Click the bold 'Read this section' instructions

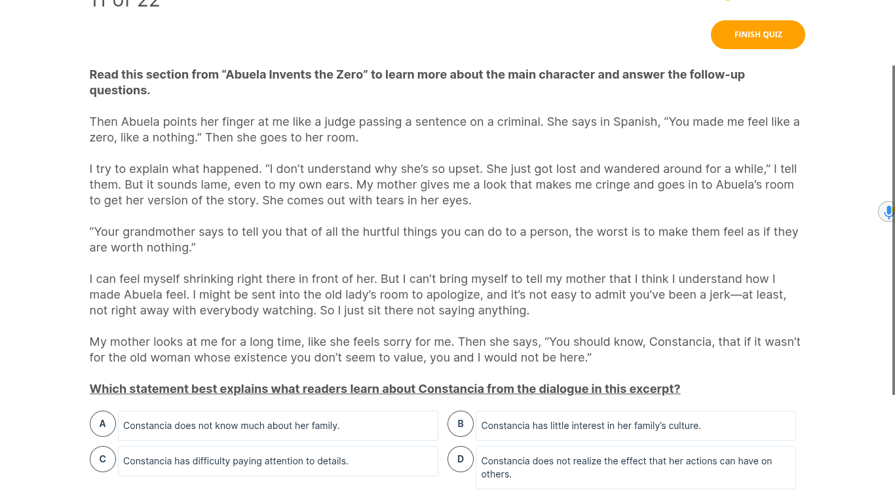click(x=417, y=83)
